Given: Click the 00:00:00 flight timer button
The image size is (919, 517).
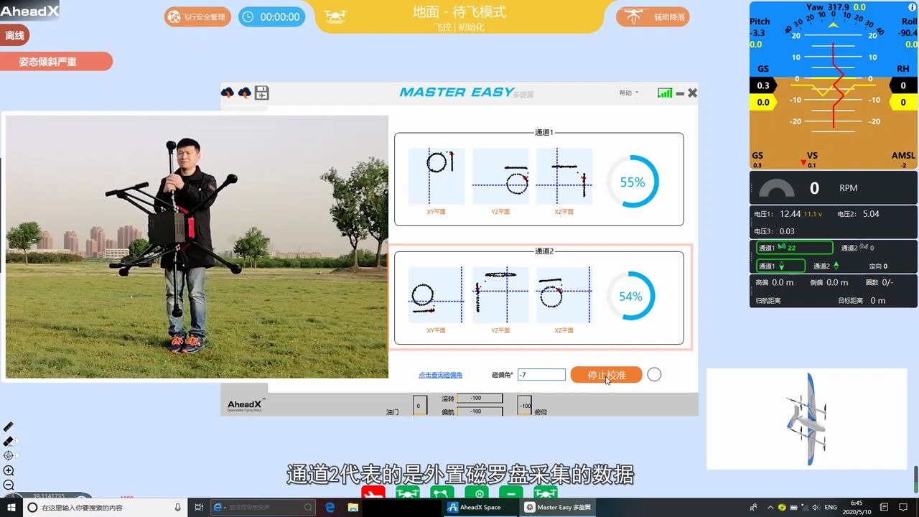Looking at the screenshot, I should [271, 17].
